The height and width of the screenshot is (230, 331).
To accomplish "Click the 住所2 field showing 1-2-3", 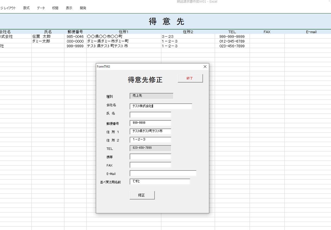I will tap(150, 140).
